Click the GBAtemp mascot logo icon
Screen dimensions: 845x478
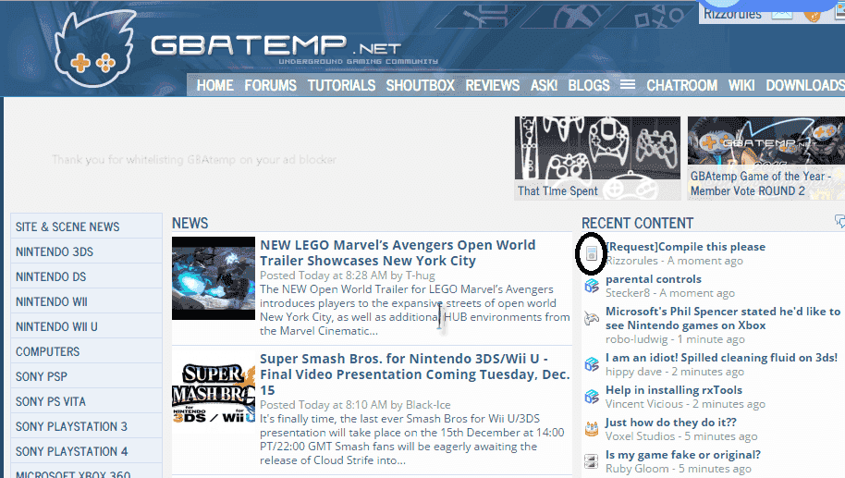95,50
